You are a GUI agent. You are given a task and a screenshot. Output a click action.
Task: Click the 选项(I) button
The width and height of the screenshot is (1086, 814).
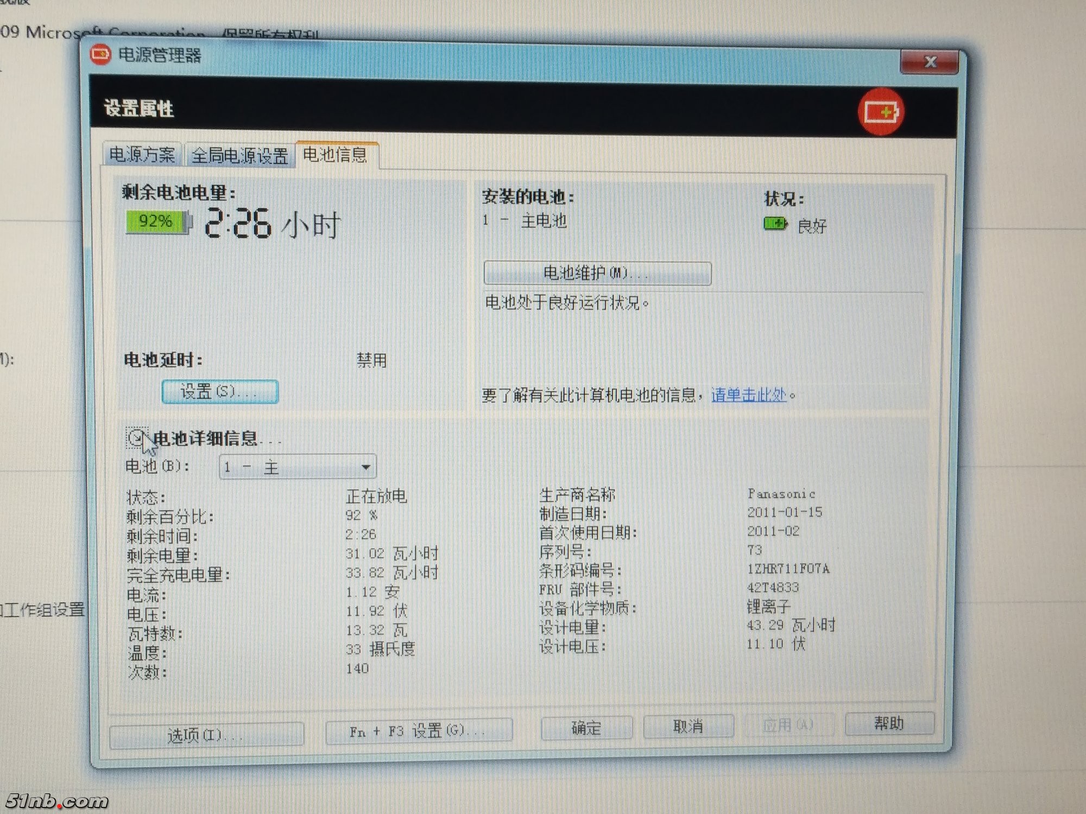pos(206,735)
